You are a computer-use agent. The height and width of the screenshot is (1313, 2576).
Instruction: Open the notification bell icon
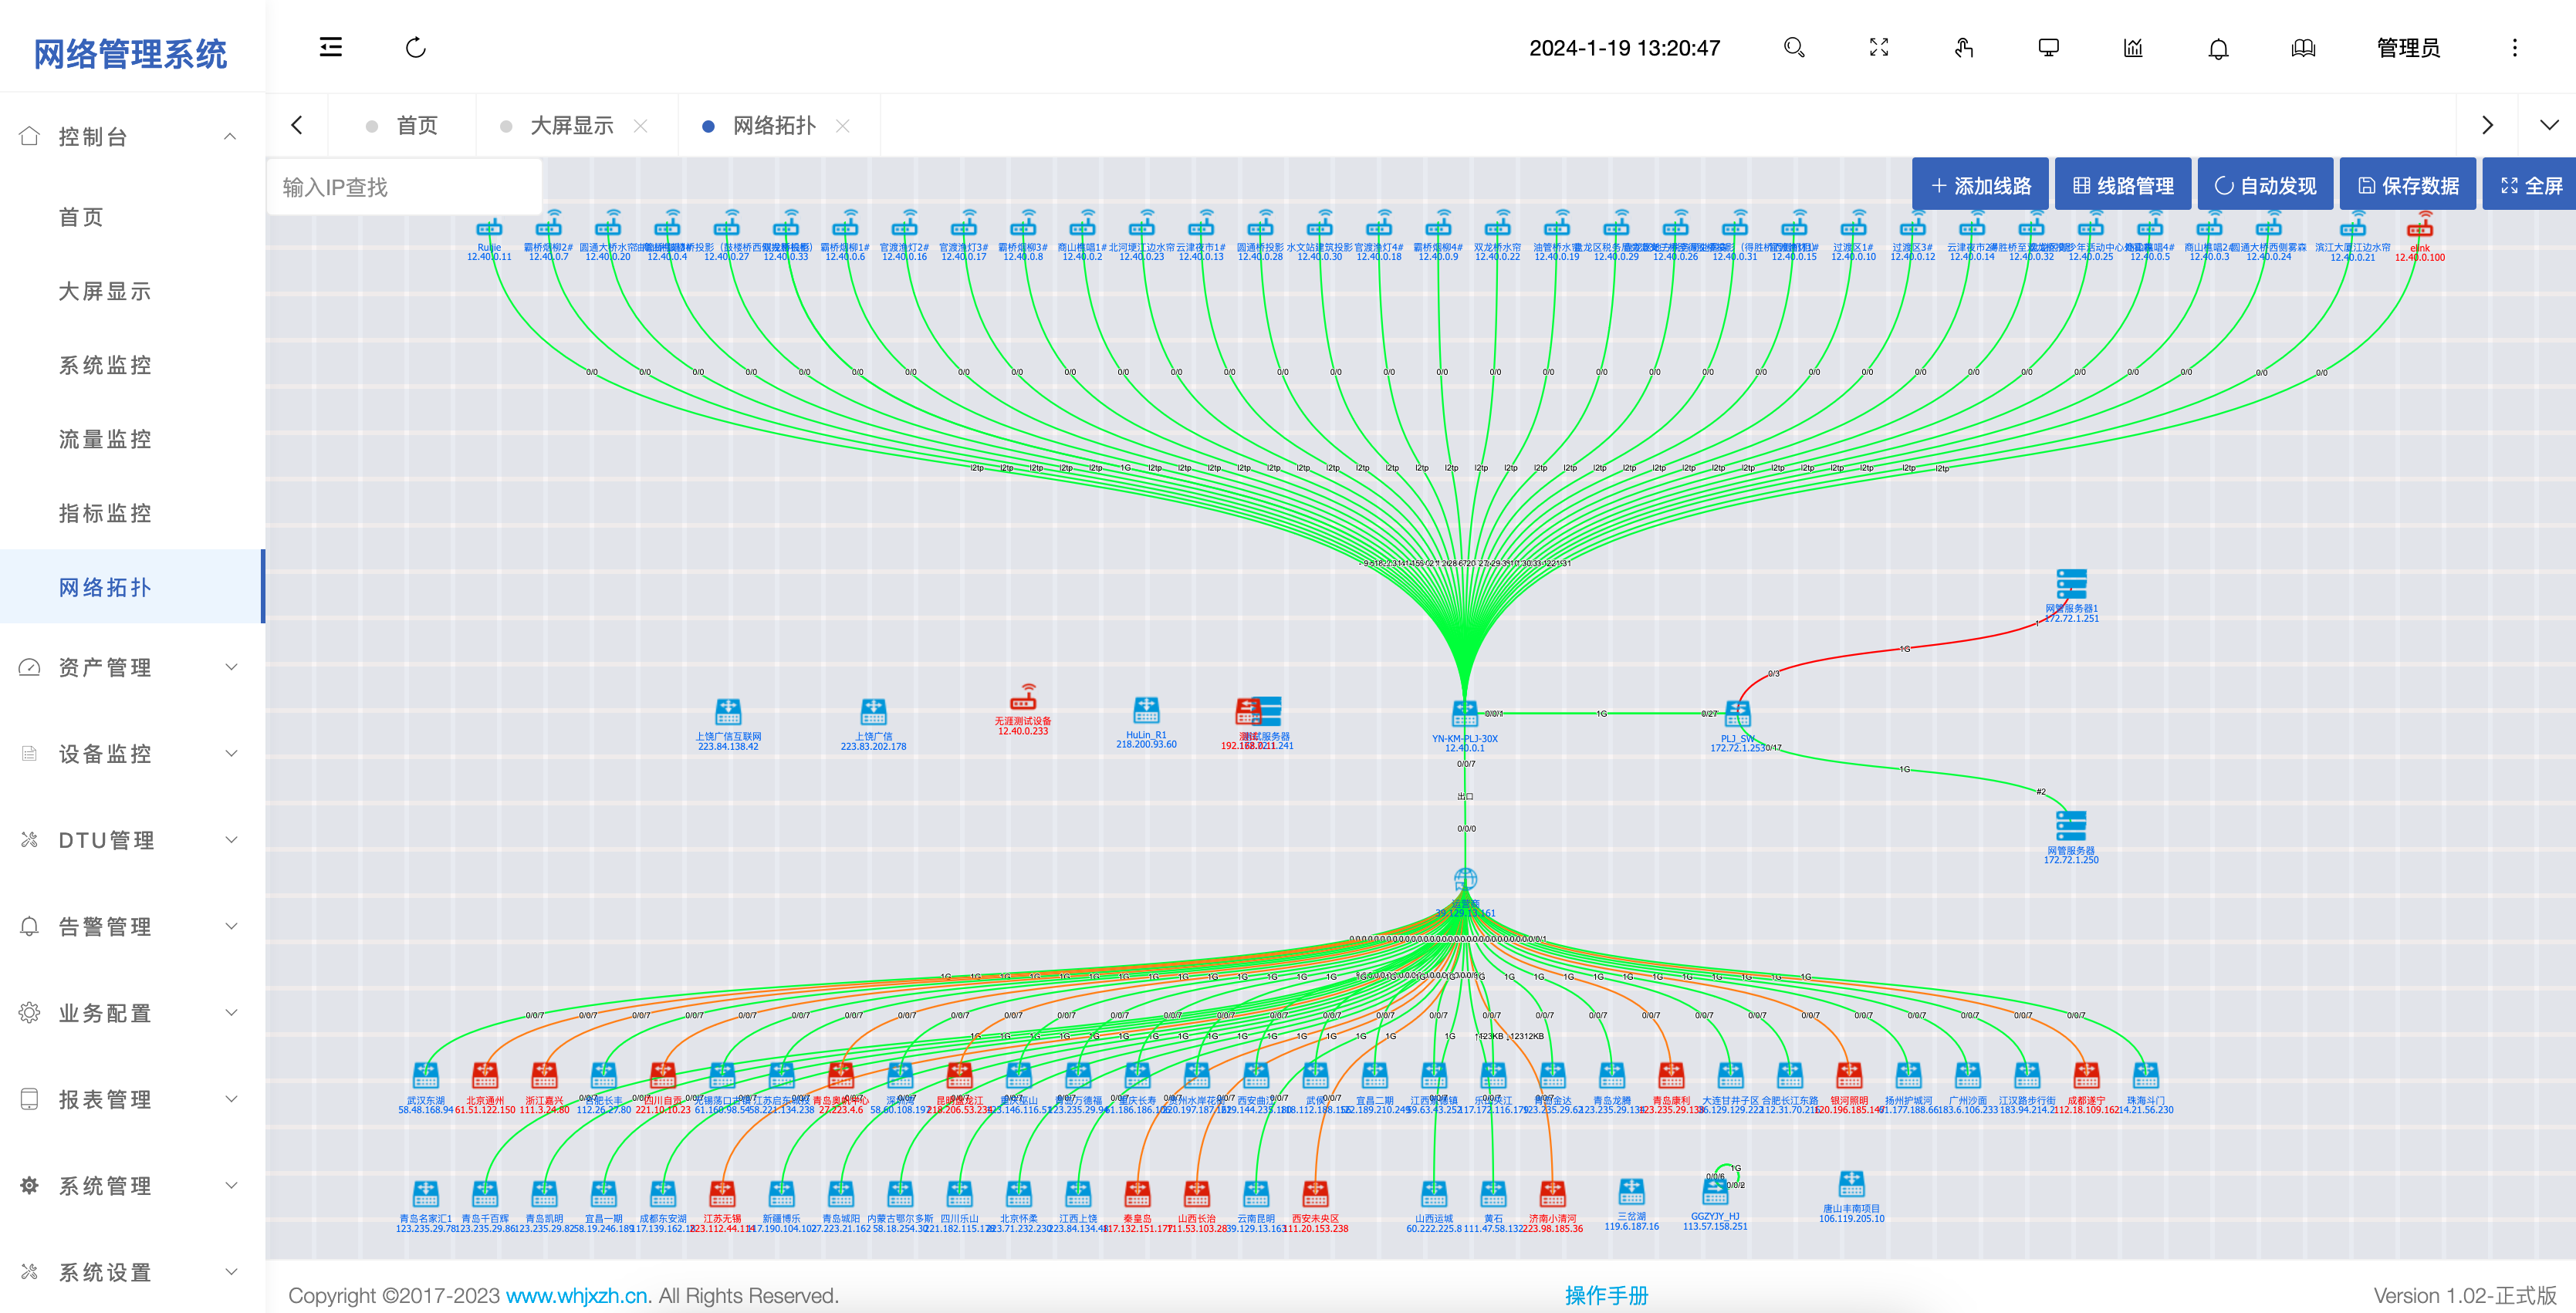point(2218,48)
